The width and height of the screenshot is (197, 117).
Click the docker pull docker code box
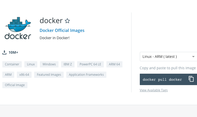(x=168, y=79)
